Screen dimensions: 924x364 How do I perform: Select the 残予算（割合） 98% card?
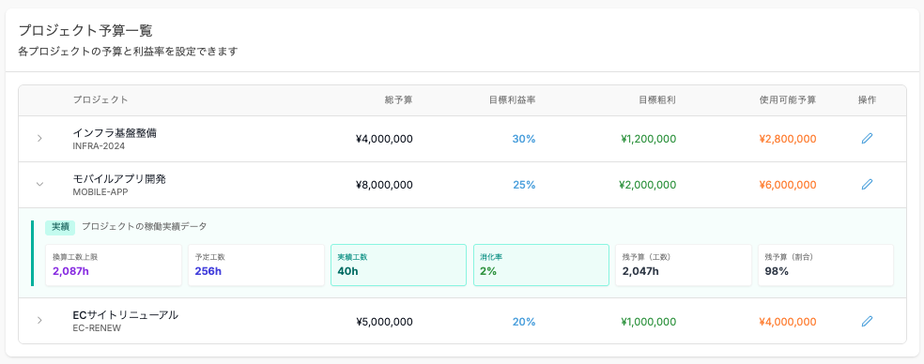pyautogui.click(x=825, y=265)
